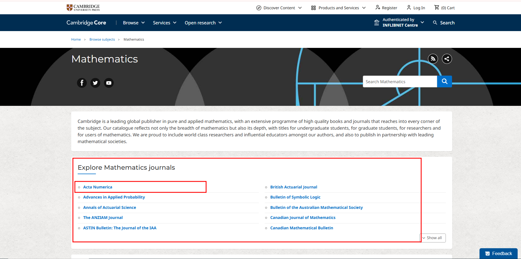Click the Cambridge University Press logo
The height and width of the screenshot is (259, 521).
[83, 8]
